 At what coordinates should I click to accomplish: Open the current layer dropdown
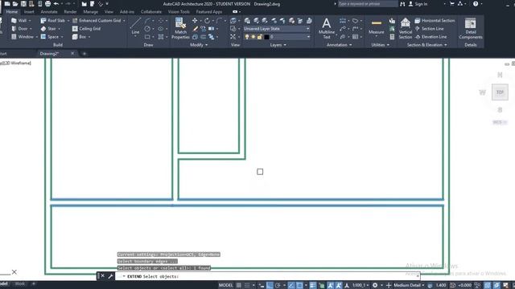(277, 37)
